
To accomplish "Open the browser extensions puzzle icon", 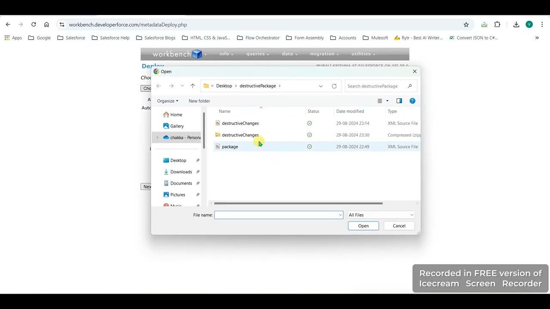I will tap(497, 24).
